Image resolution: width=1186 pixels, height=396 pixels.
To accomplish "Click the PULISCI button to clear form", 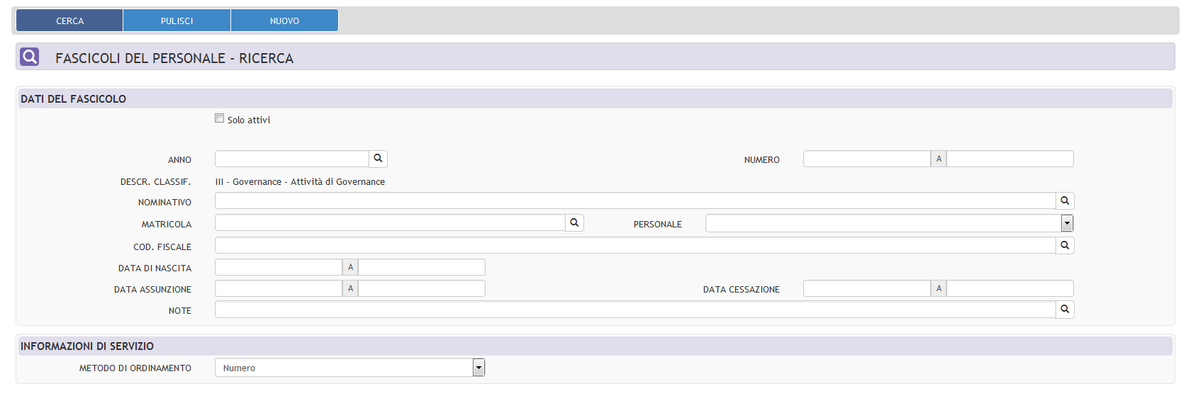I will (x=177, y=21).
